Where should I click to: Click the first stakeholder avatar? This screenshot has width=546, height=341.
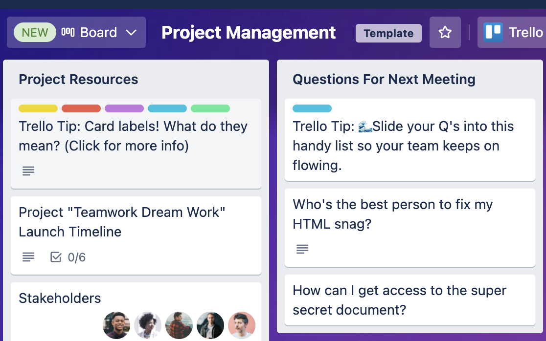click(x=116, y=325)
